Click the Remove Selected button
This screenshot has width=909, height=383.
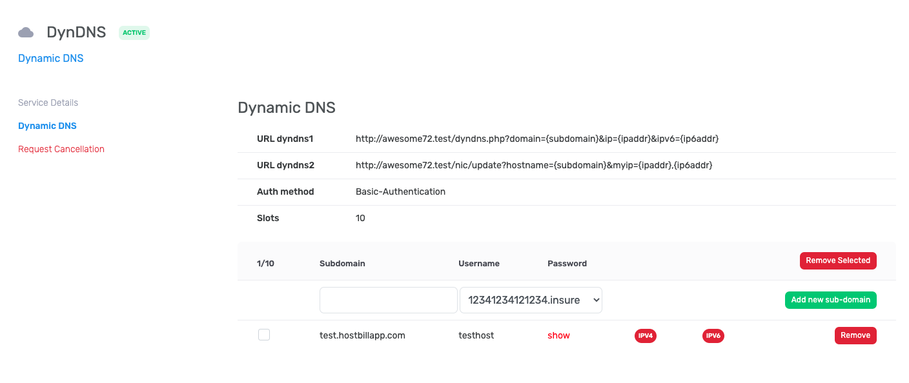pos(838,260)
